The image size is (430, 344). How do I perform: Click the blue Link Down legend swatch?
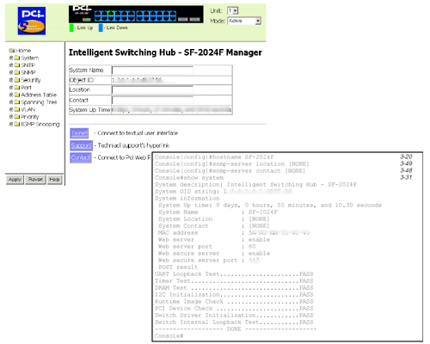pos(101,28)
